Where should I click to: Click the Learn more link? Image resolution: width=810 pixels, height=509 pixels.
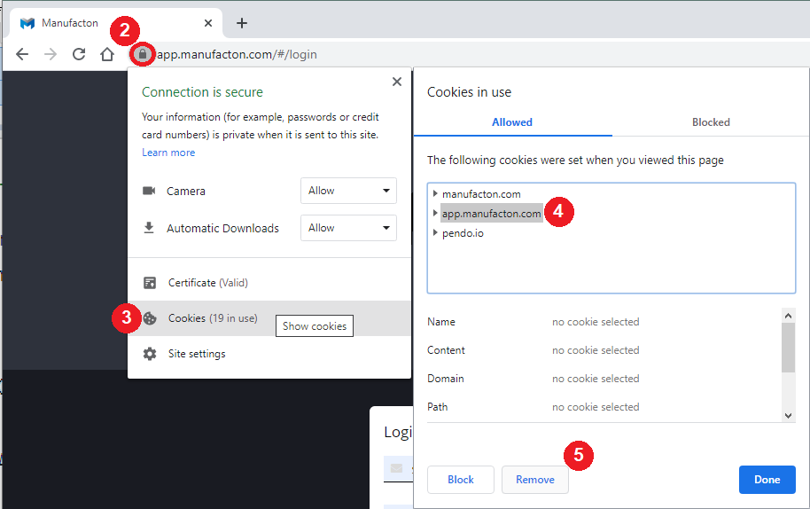point(168,153)
